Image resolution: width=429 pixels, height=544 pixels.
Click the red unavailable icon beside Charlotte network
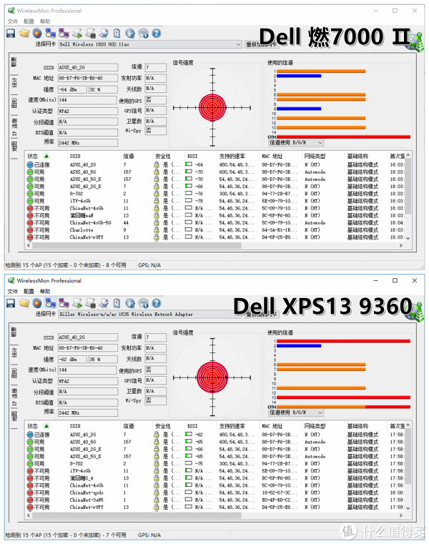30,230
